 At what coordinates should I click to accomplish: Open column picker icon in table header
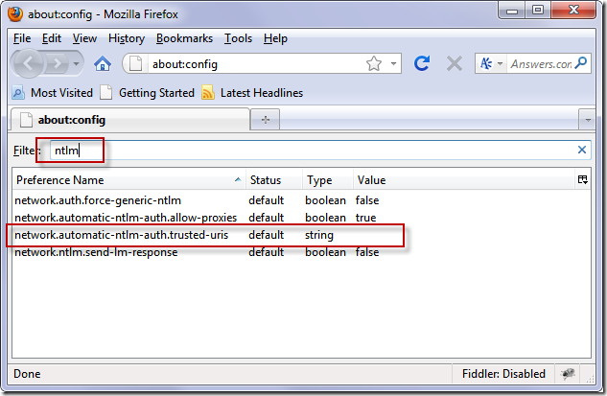(x=582, y=180)
